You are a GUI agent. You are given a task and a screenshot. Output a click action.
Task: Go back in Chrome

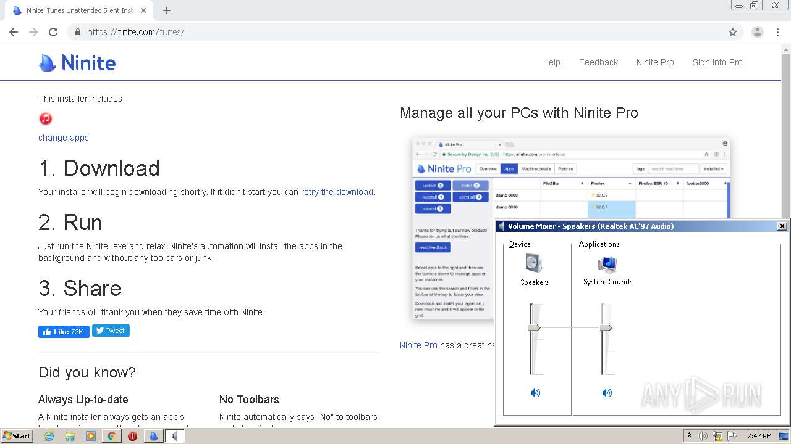[x=14, y=32]
